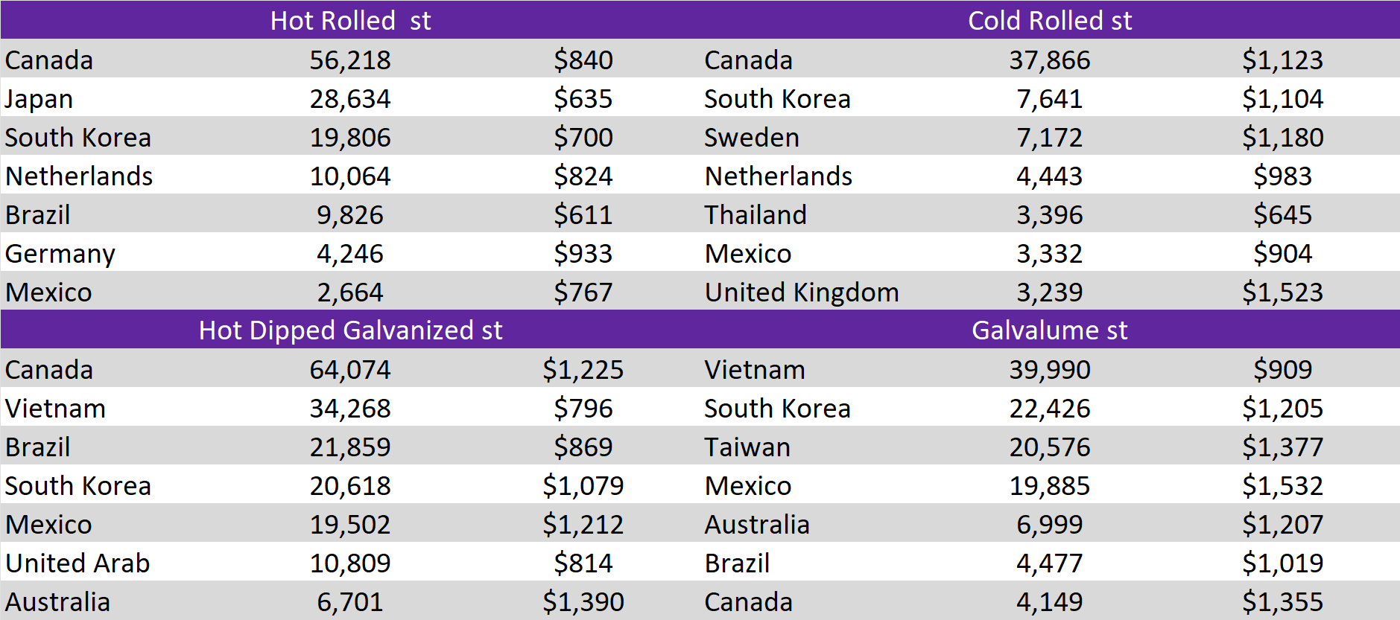
Task: Click the $1,523 price cell
Action: pyautogui.click(x=1282, y=293)
